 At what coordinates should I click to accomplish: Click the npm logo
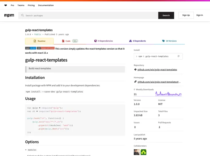click(x=9, y=15)
